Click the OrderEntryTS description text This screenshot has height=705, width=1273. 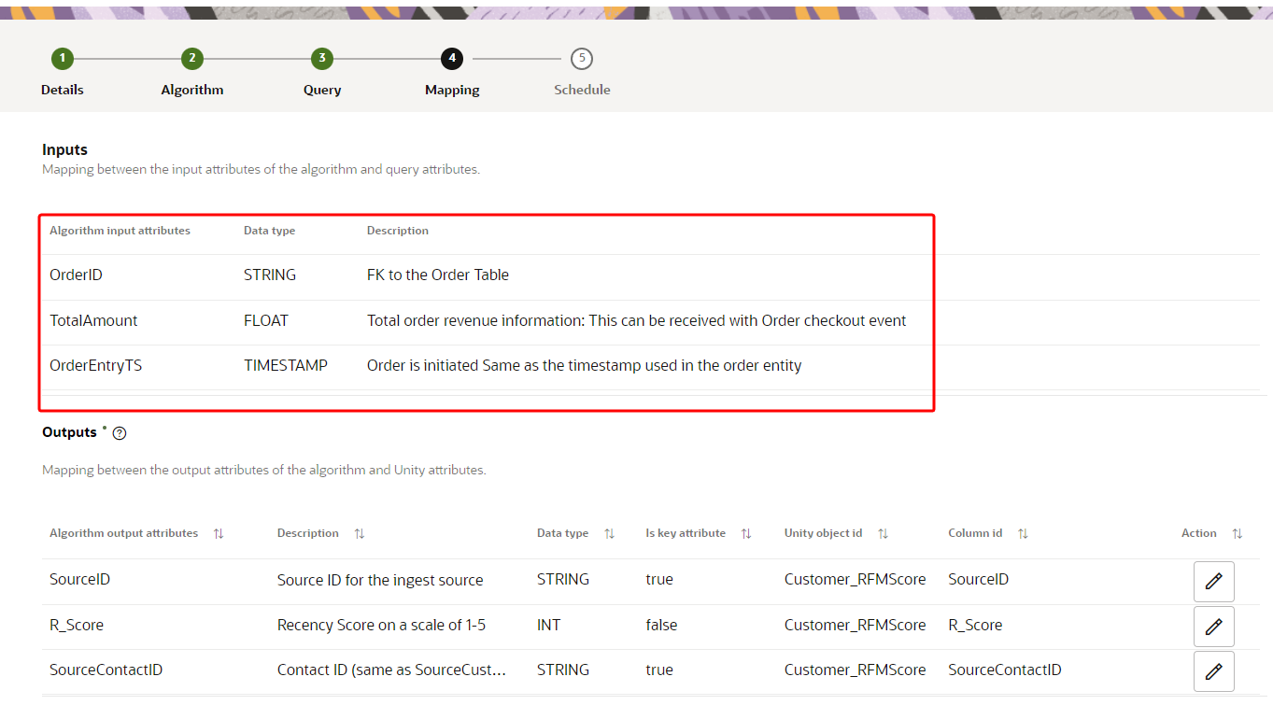coord(585,366)
